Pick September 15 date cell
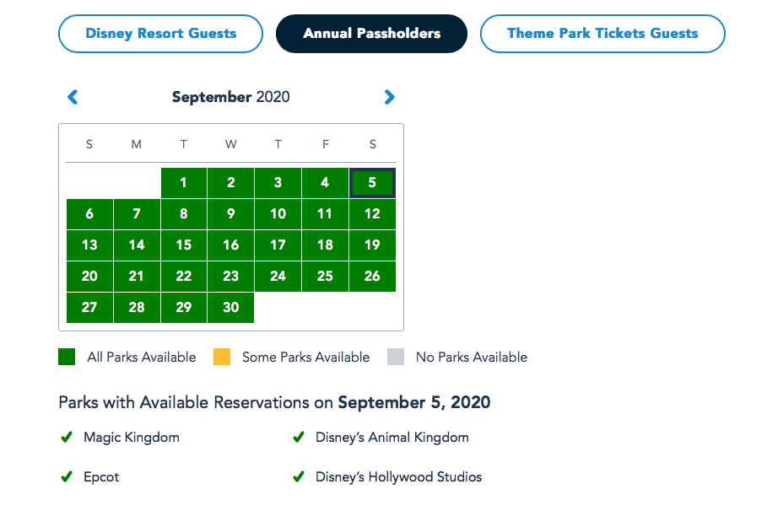The image size is (767, 511). pyautogui.click(x=183, y=245)
